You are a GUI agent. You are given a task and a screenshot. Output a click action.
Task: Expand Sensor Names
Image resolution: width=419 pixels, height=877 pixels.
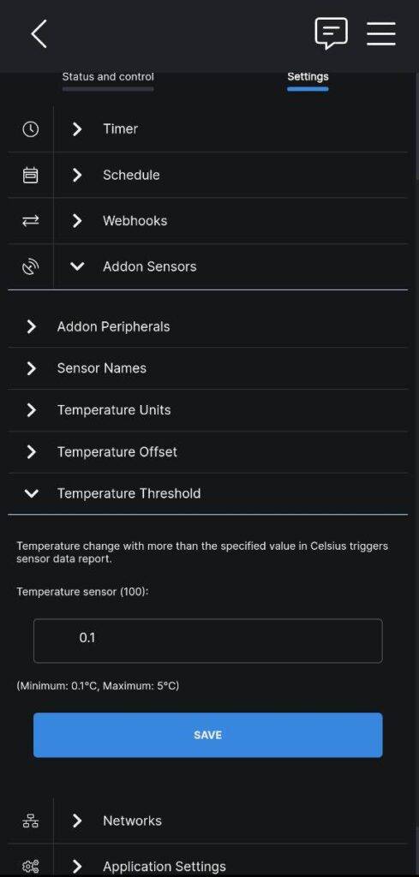tap(208, 368)
